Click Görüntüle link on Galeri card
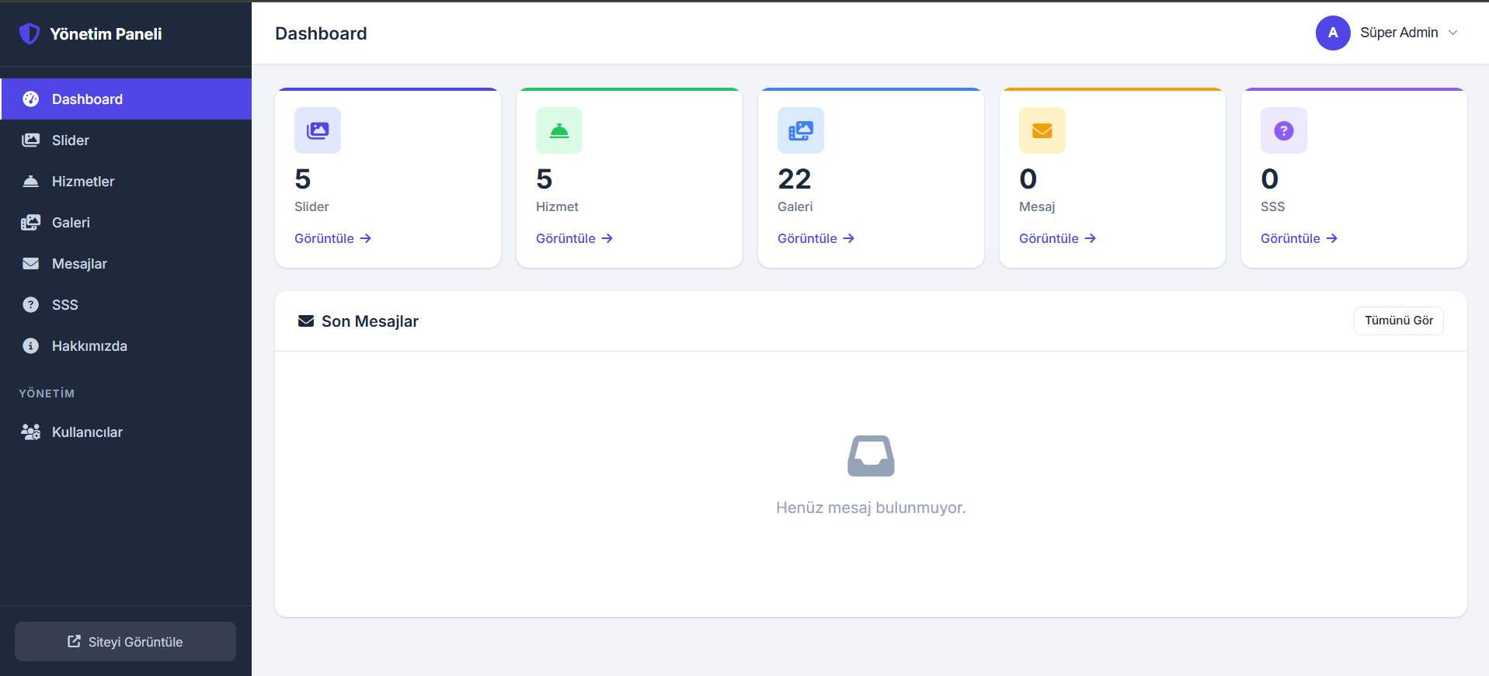Image resolution: width=1489 pixels, height=676 pixels. pyautogui.click(x=816, y=238)
